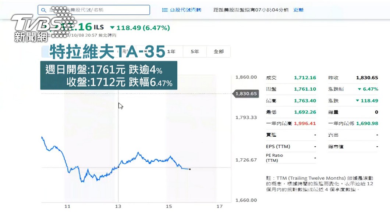Click the down triangle icon in header change

click(x=113, y=28)
